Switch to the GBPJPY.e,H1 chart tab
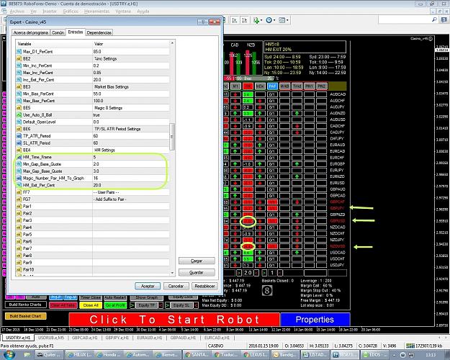The width and height of the screenshot is (450, 360). pos(117,338)
